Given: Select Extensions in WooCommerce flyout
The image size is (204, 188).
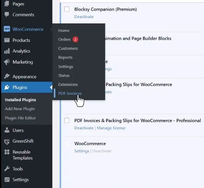Looking at the screenshot, I should click(x=68, y=84).
